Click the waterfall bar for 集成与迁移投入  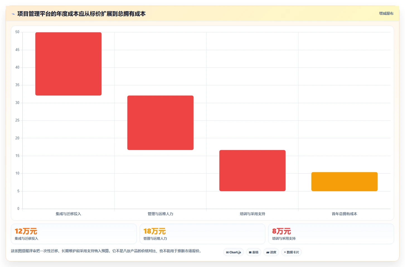tap(68, 64)
